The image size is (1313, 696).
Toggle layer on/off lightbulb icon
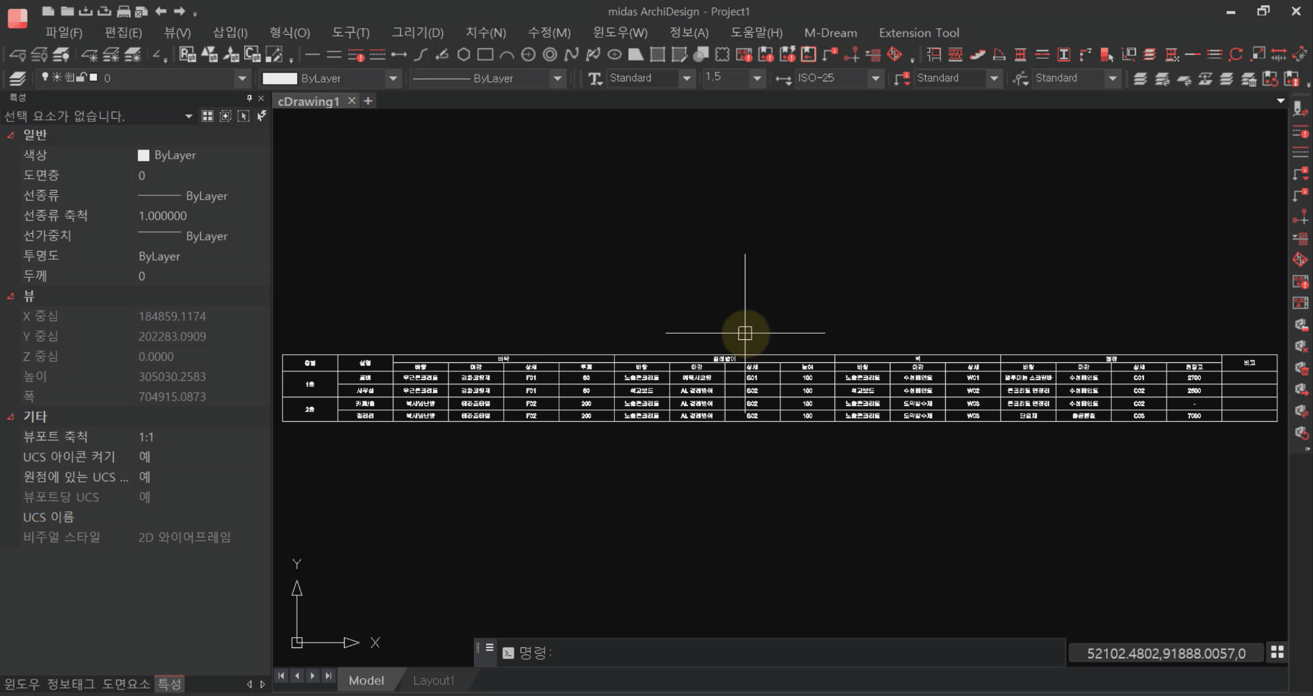45,77
